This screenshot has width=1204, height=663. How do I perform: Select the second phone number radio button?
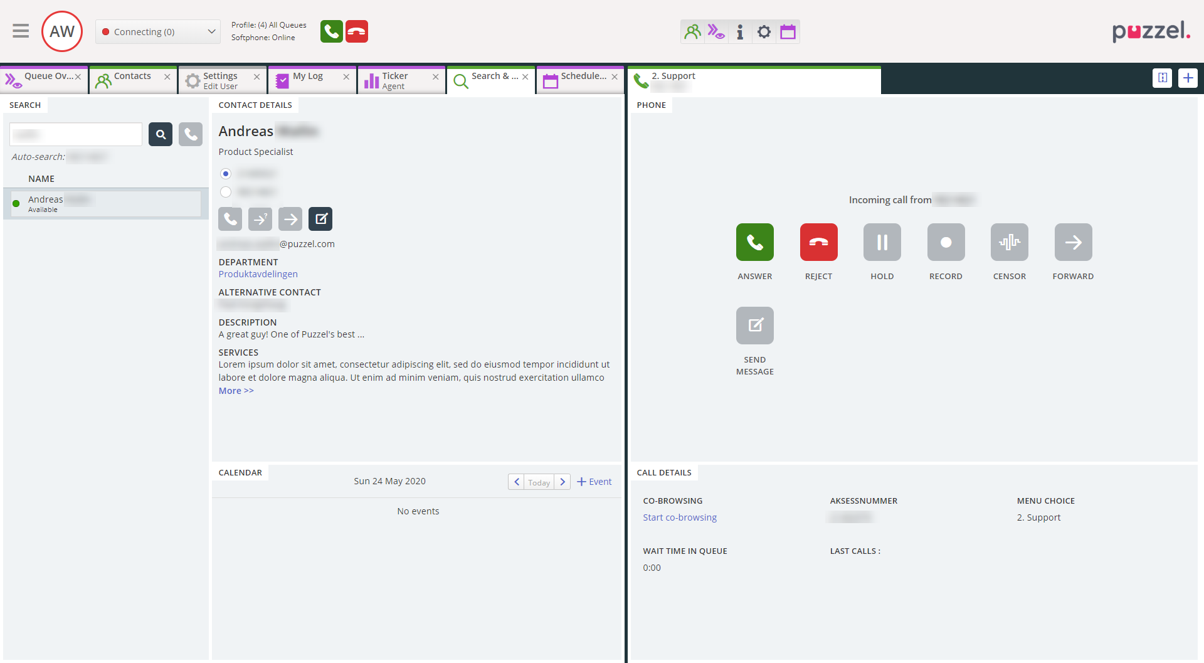click(x=226, y=192)
